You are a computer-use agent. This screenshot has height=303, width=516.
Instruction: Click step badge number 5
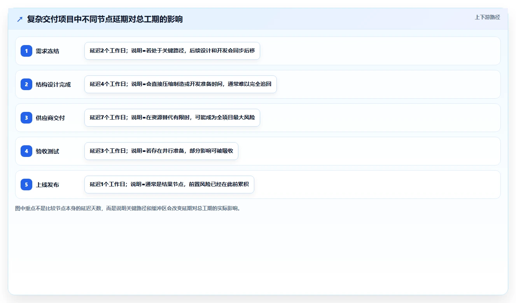coord(26,185)
